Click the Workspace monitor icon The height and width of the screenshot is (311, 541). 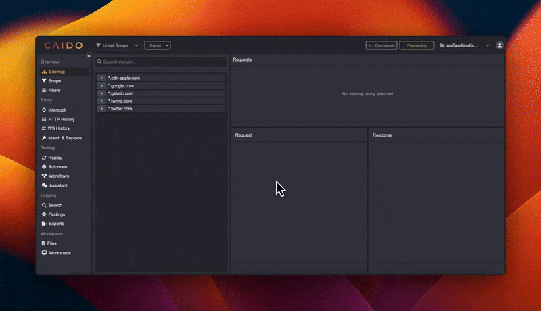pyautogui.click(x=44, y=253)
